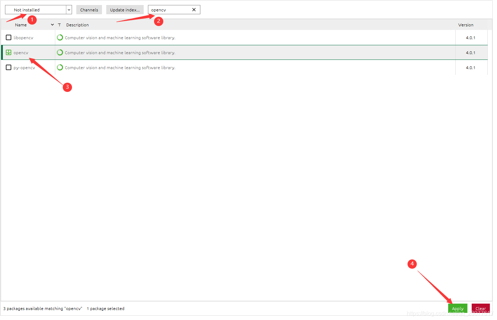Click the Version column header
Screen dimensions: 497x320
[x=466, y=25]
